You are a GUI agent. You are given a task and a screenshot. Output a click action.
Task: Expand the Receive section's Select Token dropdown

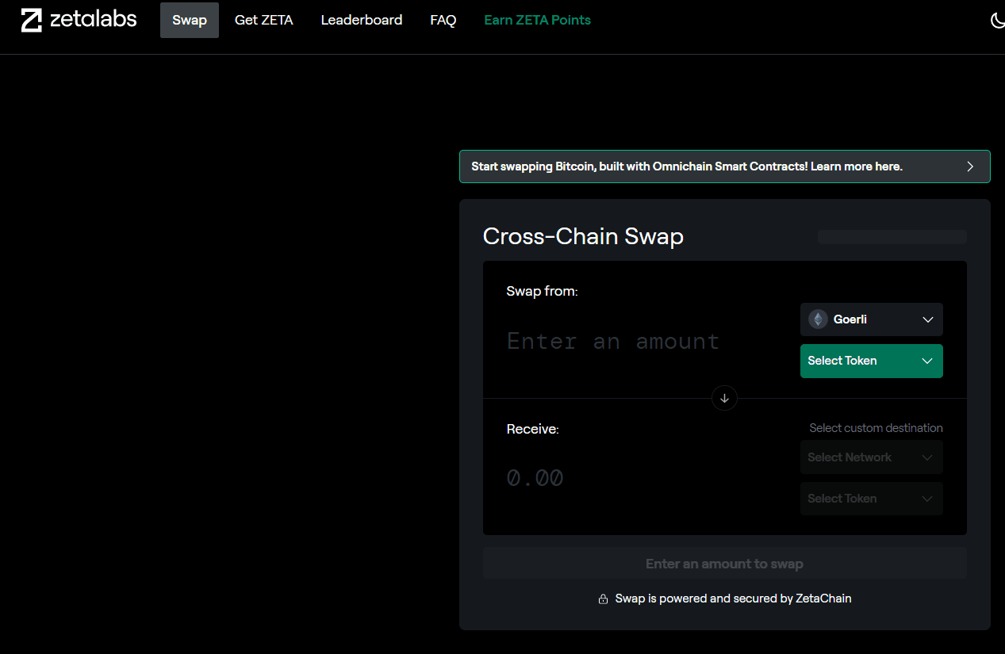tap(871, 499)
